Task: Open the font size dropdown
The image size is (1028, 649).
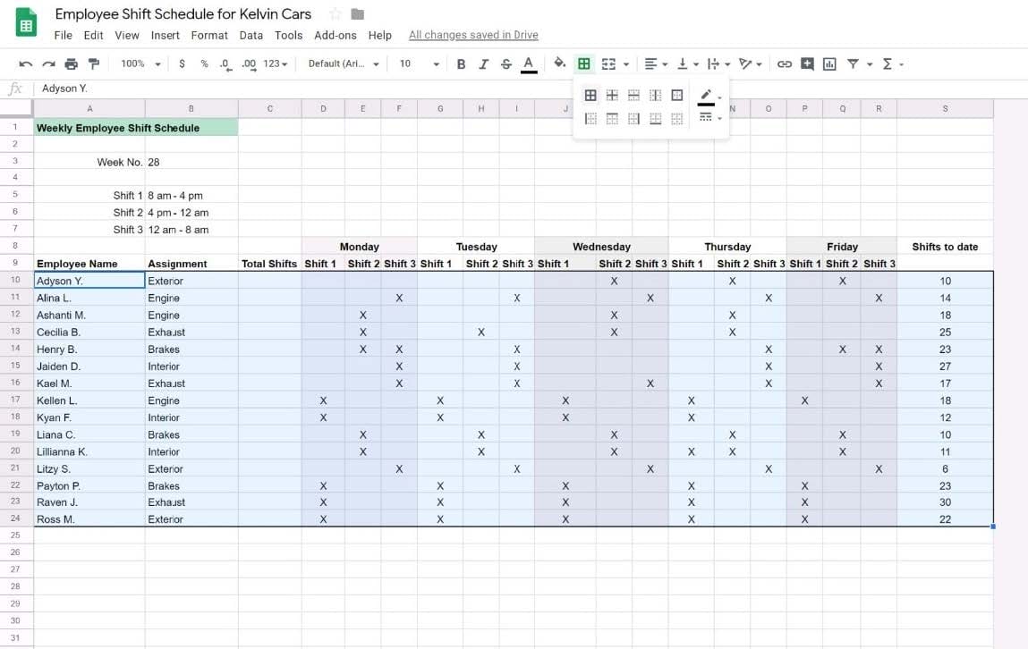Action: tap(419, 63)
